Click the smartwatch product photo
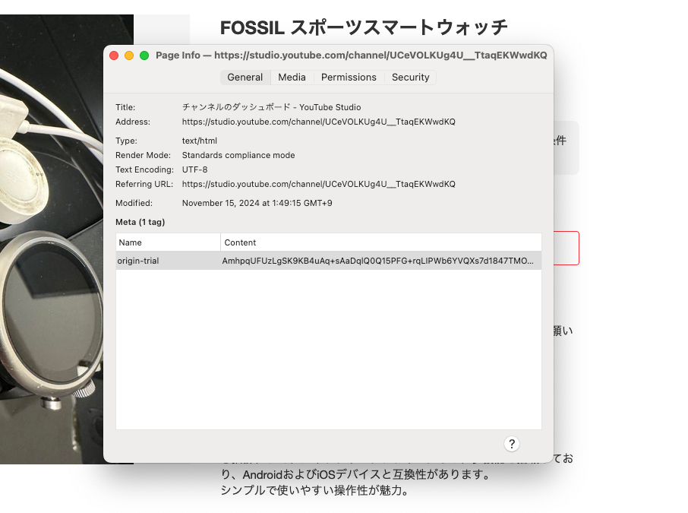This screenshot has width=688, height=513. (x=52, y=239)
